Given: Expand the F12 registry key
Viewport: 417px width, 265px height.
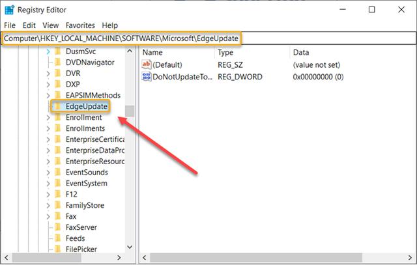Looking at the screenshot, I should coord(48,195).
